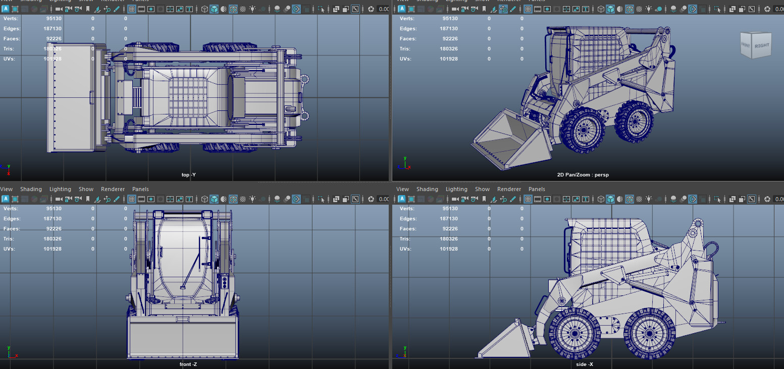784x369 pixels.
Task: Click the textured checker icon in front view
Action: (x=243, y=199)
